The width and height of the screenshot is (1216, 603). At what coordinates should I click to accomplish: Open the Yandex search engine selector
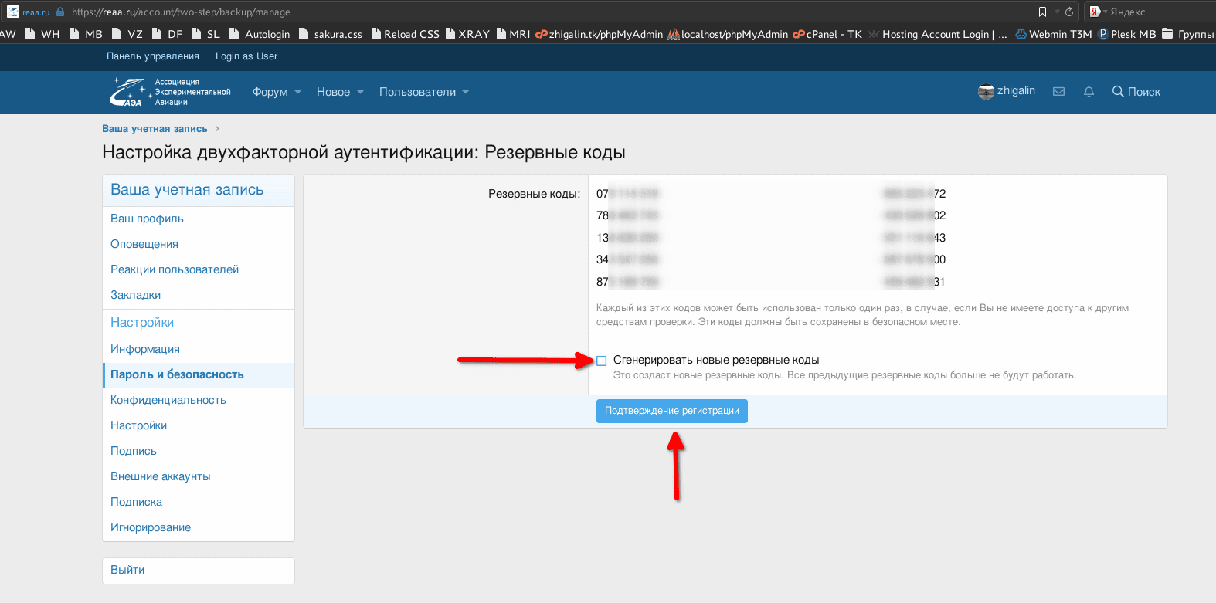(x=1098, y=12)
